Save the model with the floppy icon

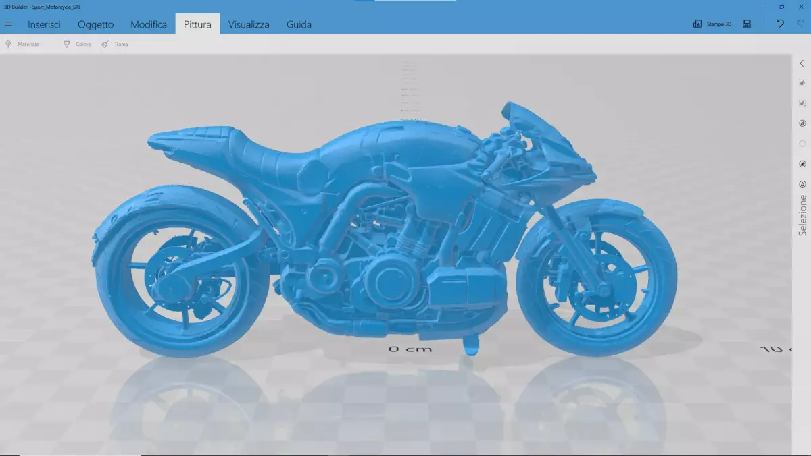tap(747, 24)
